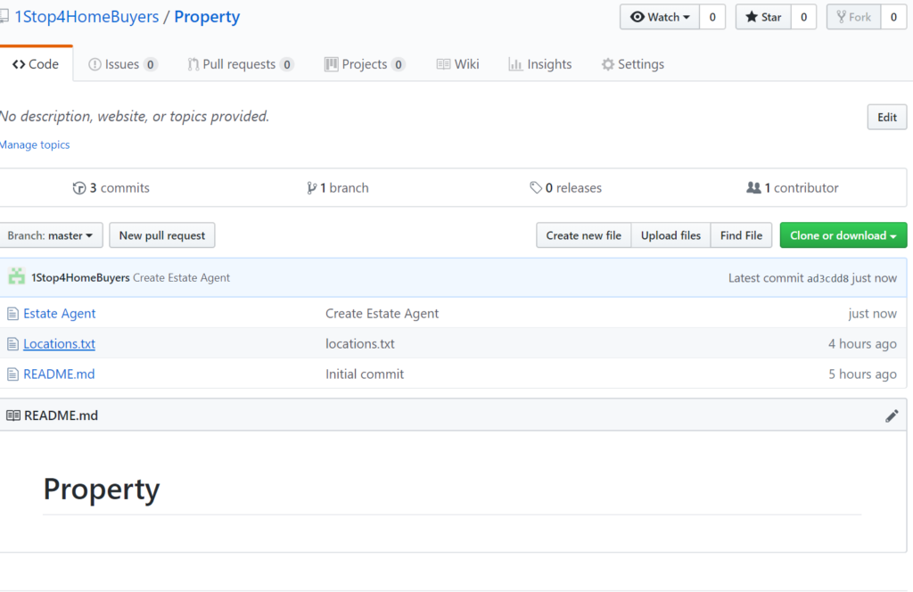Click the Pull requests icon
Image resolution: width=913 pixels, height=592 pixels.
(x=193, y=64)
